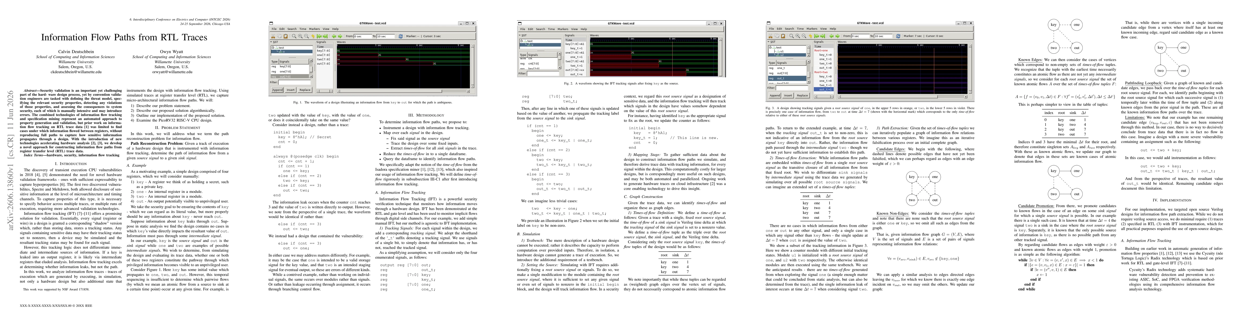Viewport: 1243px width, 321px height.
Task: Click Undo Zoom yellow arrow in Fig. 3 GTKWave
Action: pyautogui.click(x=811, y=36)
